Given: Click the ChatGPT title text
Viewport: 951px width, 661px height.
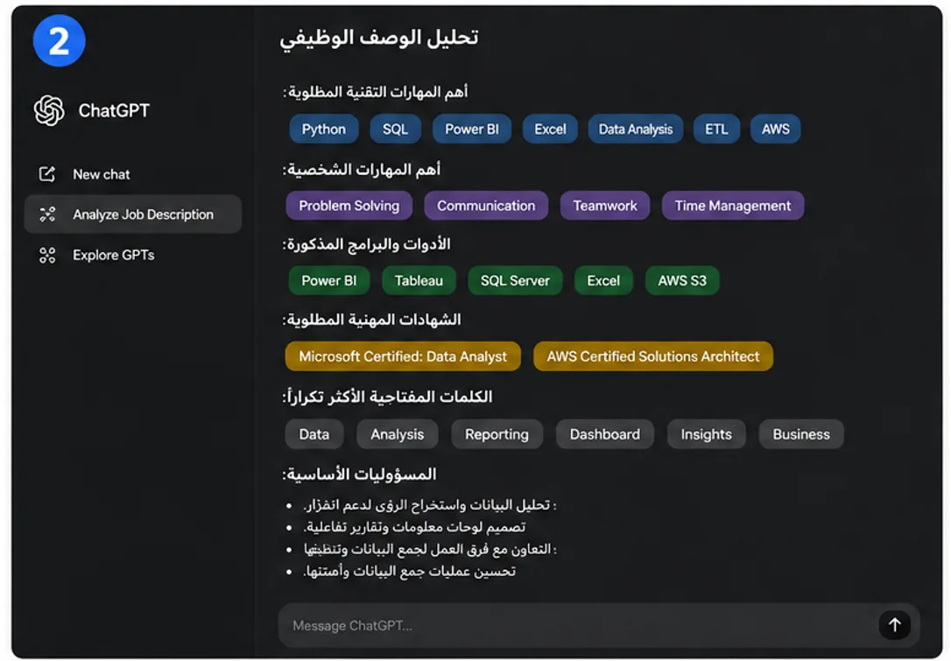Looking at the screenshot, I should point(114,110).
